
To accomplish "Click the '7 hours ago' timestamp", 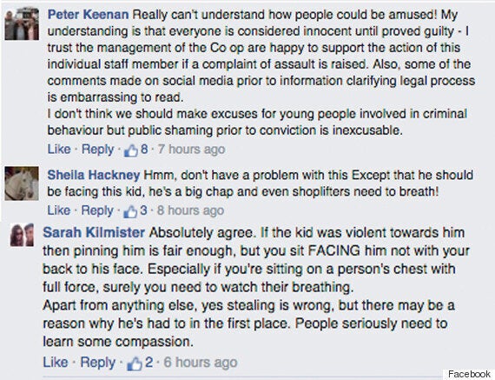I will pyautogui.click(x=191, y=150).
